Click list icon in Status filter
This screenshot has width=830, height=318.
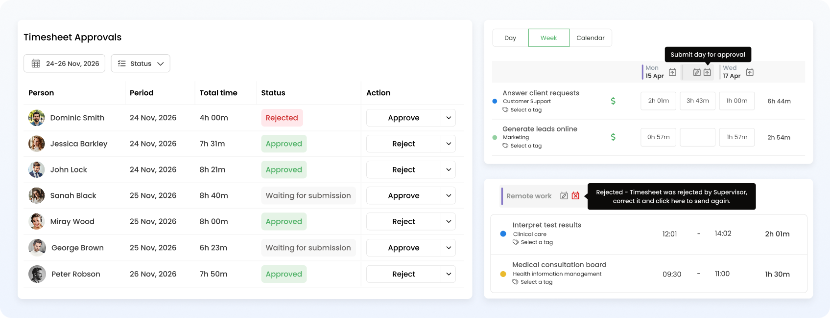point(122,64)
